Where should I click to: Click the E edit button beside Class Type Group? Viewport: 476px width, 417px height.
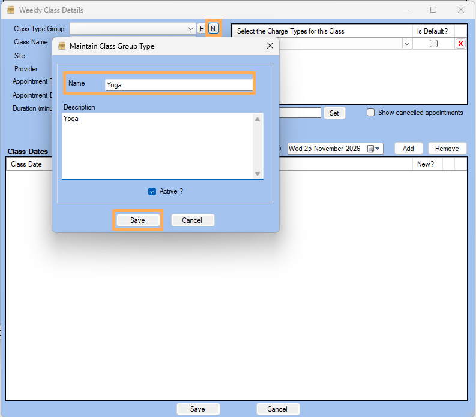(x=202, y=29)
